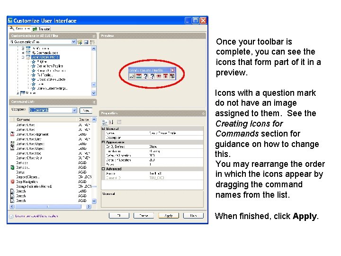341x256 pixels.
Task: Click the customization tree scroll up arrow
Action: [x=94, y=48]
